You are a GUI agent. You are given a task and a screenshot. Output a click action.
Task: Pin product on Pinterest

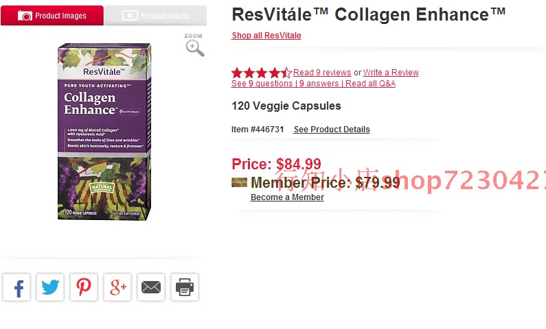point(84,287)
